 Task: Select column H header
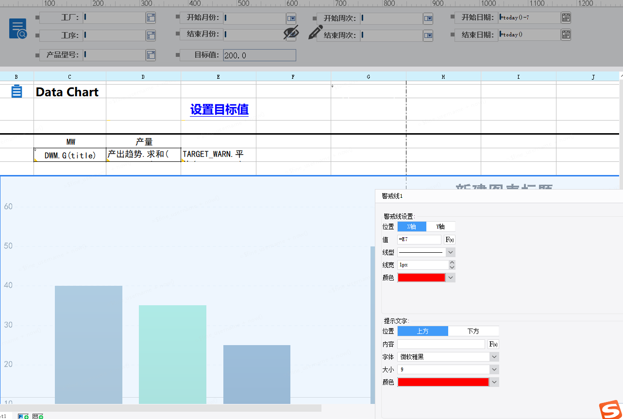tap(443, 77)
